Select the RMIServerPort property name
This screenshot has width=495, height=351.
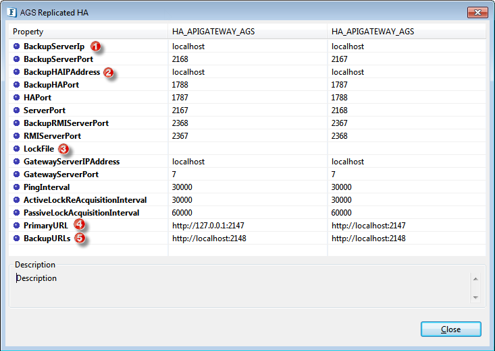point(52,136)
